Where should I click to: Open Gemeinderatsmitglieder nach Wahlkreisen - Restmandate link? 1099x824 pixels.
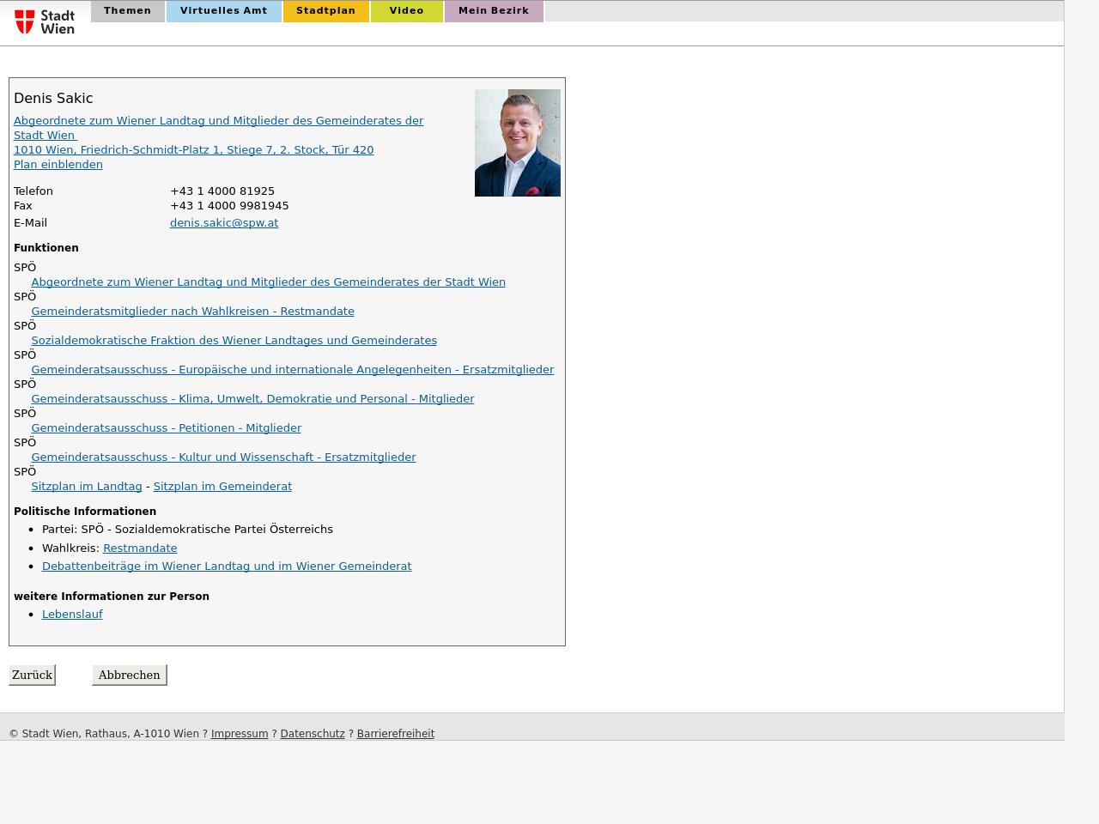coord(192,311)
